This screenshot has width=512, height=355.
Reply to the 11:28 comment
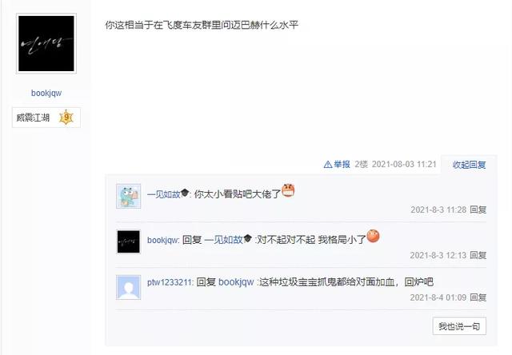coord(478,209)
